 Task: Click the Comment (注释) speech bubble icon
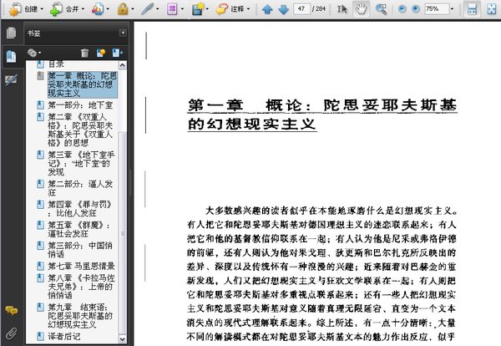[x=222, y=9]
